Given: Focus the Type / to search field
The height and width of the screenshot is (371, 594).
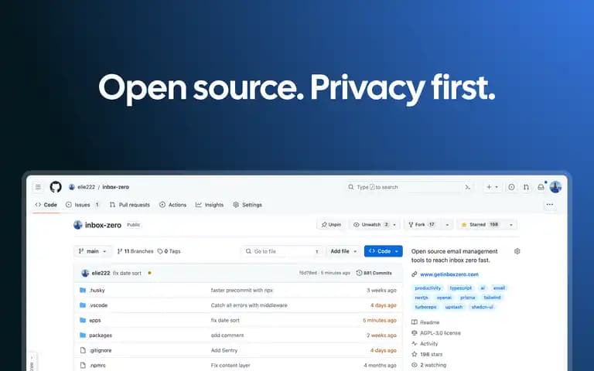Looking at the screenshot, I should 410,187.
